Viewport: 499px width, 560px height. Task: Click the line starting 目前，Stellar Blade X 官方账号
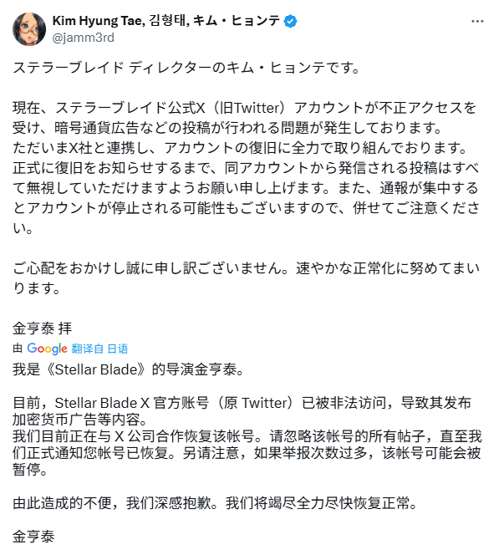242,403
